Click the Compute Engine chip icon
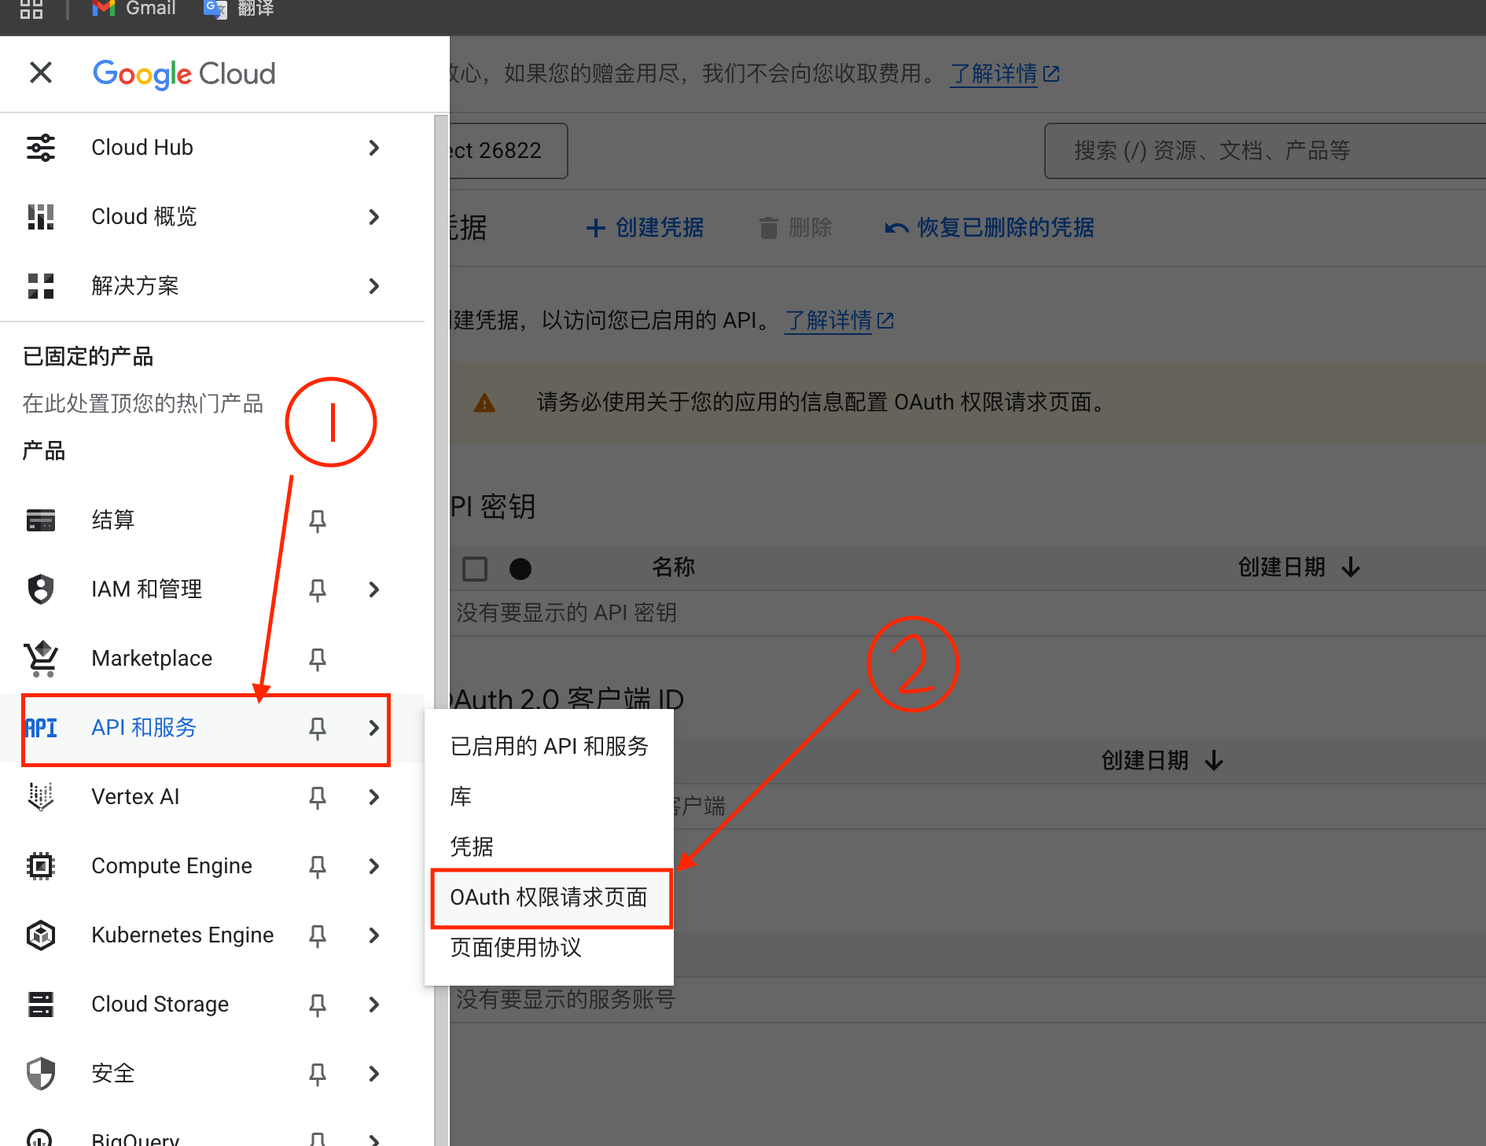 (x=41, y=866)
